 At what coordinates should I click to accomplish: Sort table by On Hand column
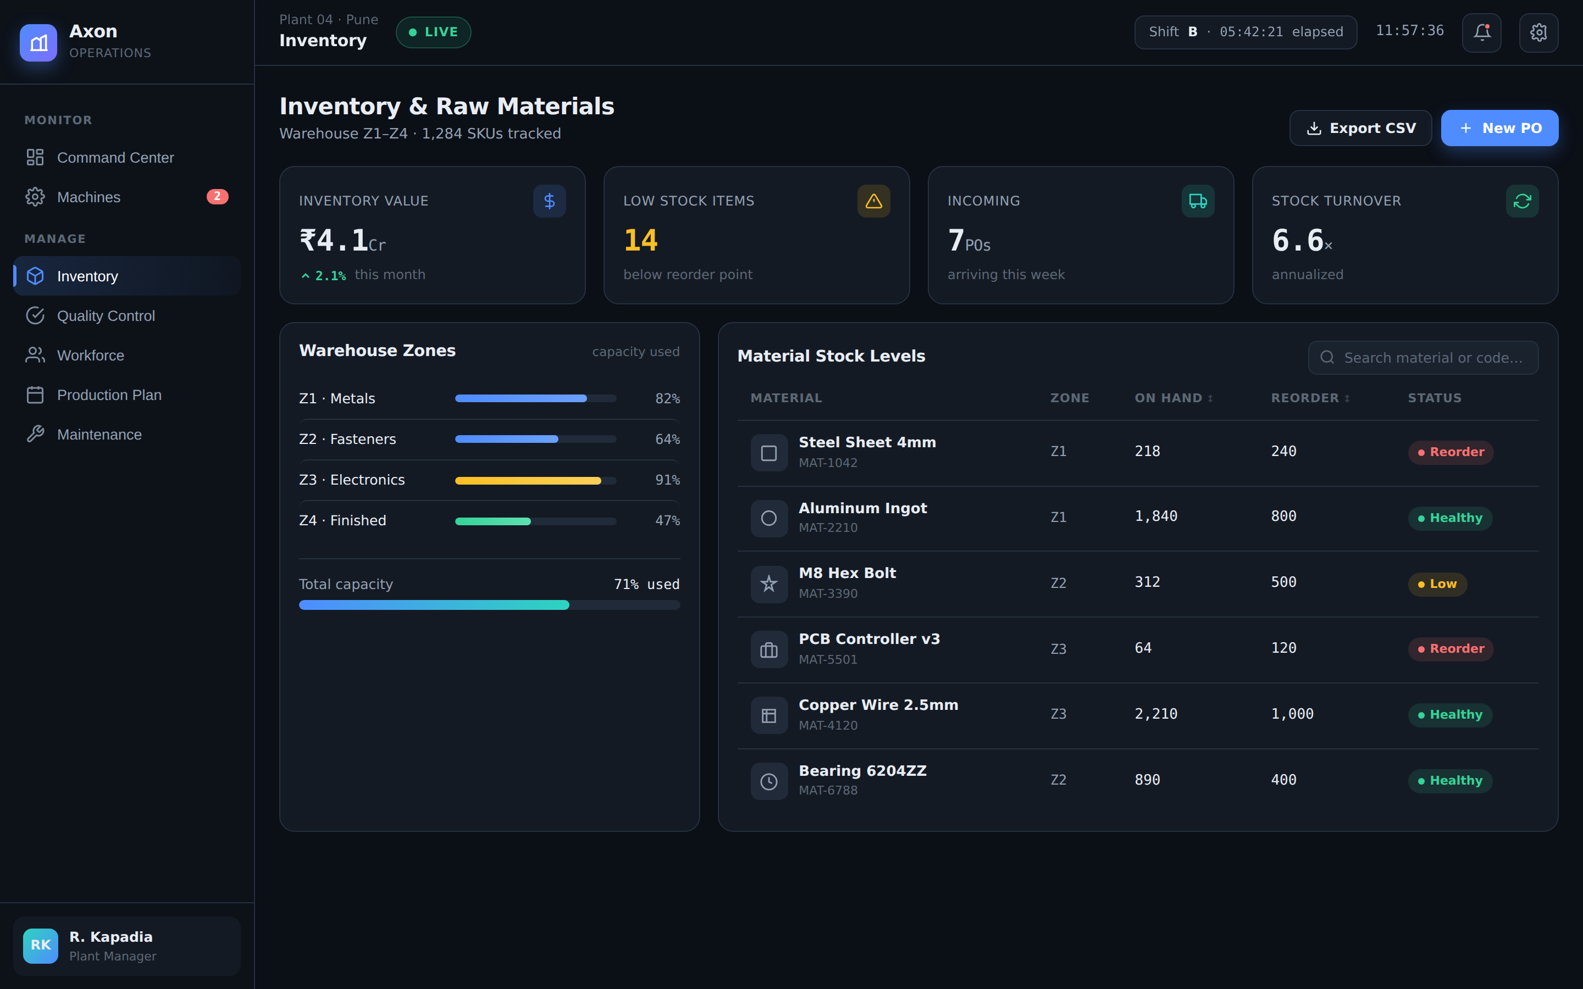[1174, 398]
